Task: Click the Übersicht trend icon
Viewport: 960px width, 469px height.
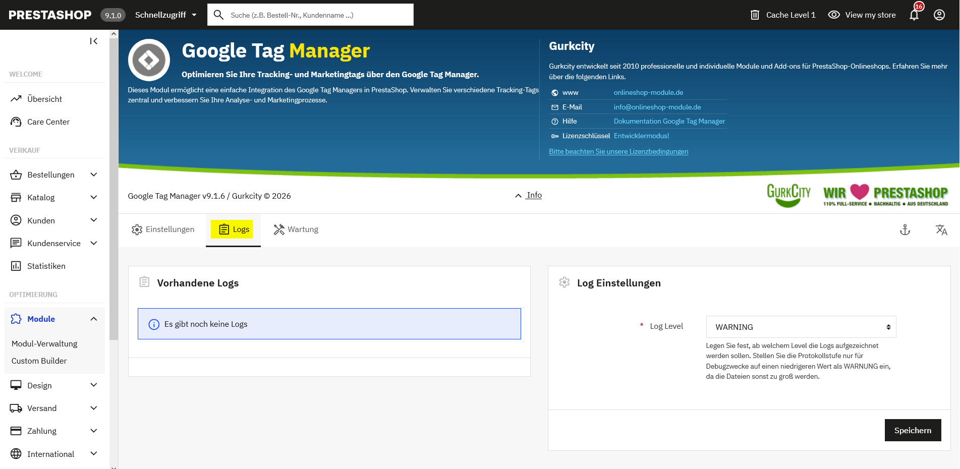Action: pyautogui.click(x=16, y=99)
